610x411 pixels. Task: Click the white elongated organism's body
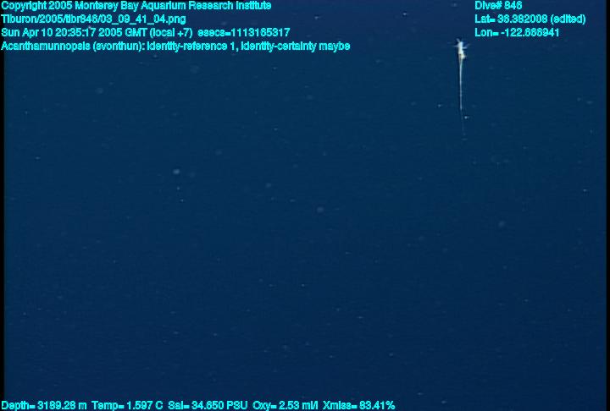coord(461,50)
